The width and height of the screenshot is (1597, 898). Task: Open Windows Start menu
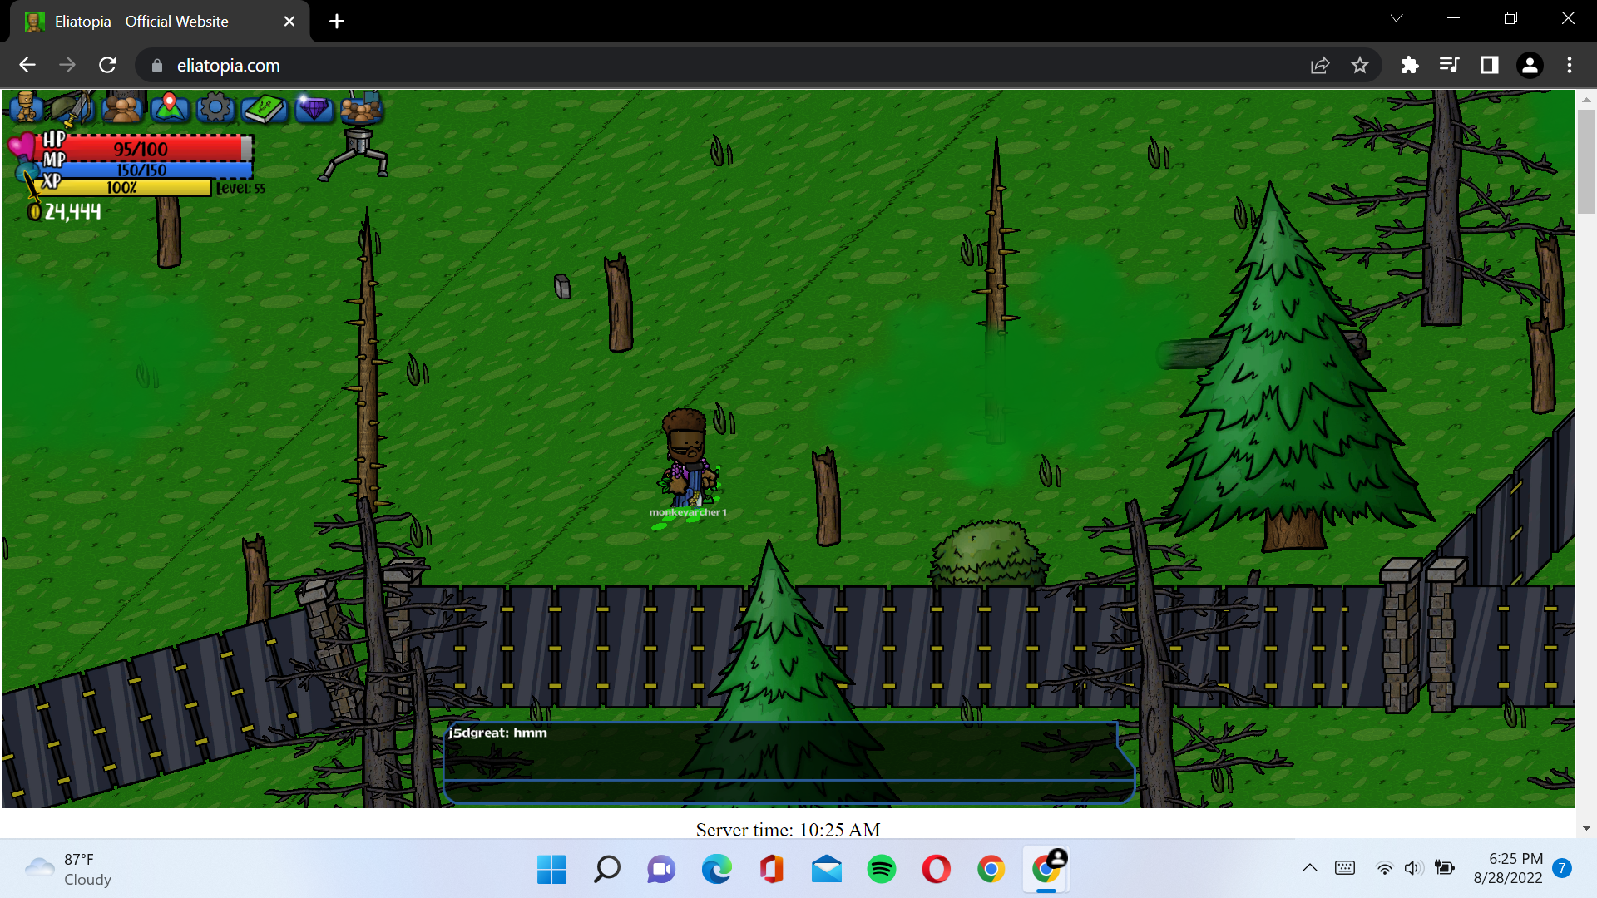pos(551,869)
